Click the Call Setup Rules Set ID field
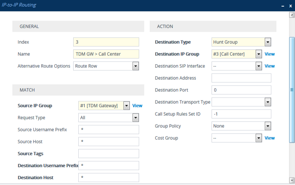Viewport: 295px width, 185px height. 241,114
